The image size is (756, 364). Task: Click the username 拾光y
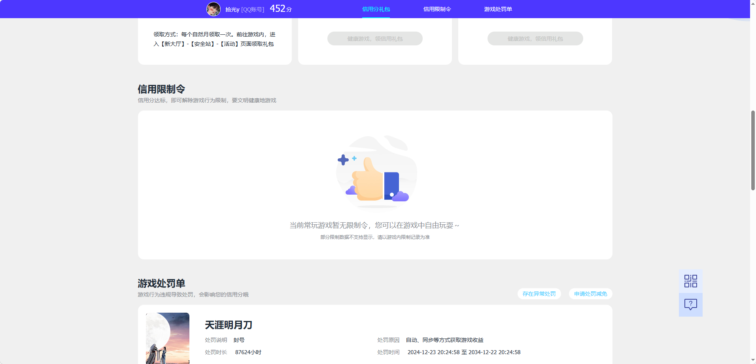[x=232, y=9]
